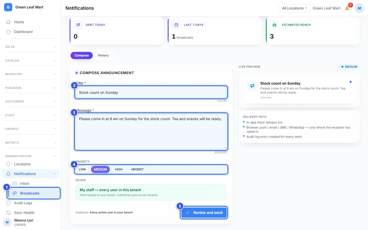Expand the Purchase section
This screenshot has height=230, width=368.
pyautogui.click(x=30, y=88)
